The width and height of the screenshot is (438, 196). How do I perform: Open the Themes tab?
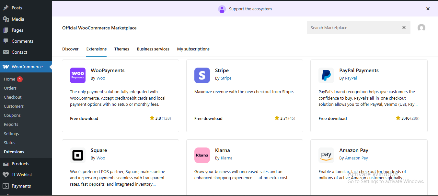122,49
